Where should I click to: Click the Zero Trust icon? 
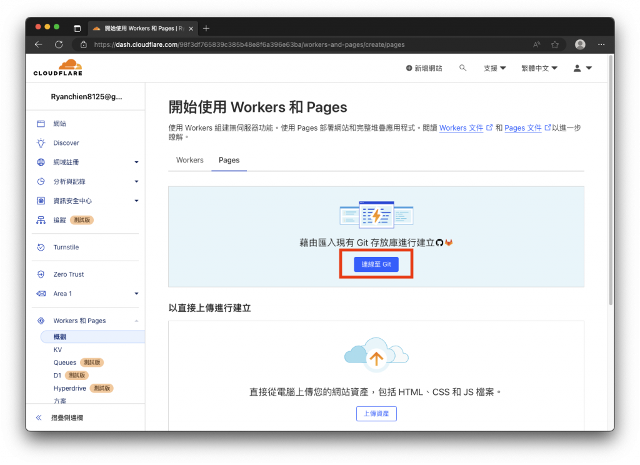pyautogui.click(x=41, y=274)
